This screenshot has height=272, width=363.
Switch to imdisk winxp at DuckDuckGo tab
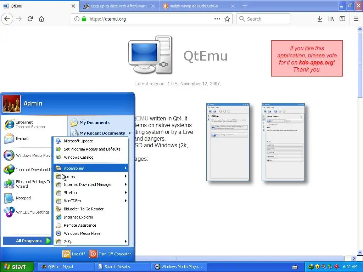tap(194, 6)
